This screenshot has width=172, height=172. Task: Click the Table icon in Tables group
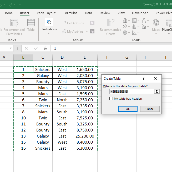[x=31, y=23]
